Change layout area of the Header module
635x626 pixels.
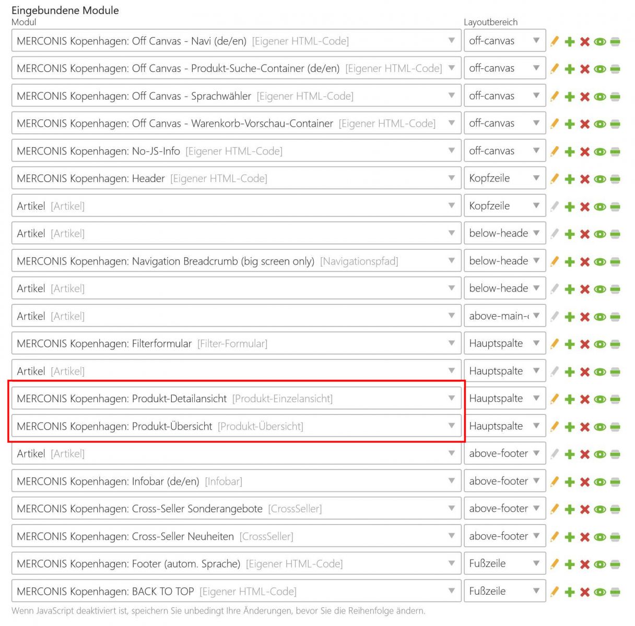[504, 178]
